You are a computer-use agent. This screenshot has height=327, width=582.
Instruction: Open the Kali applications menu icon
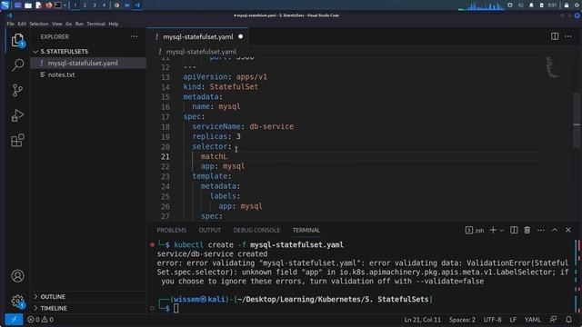(x=5, y=5)
